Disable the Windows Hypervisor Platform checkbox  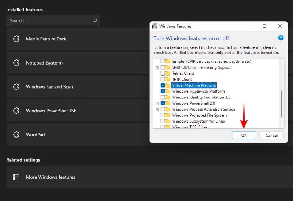point(163,92)
